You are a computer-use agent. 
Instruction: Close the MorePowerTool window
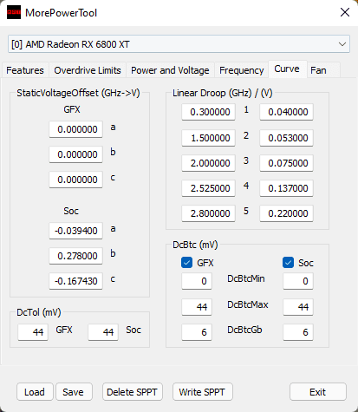point(345,12)
